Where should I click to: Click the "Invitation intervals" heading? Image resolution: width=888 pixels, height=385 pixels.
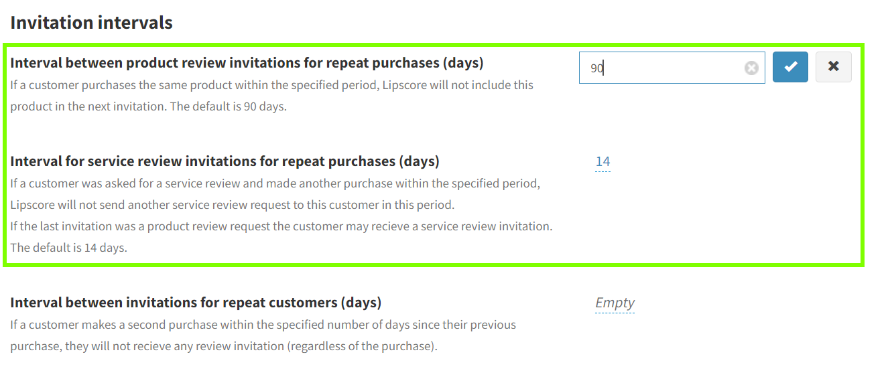tap(91, 23)
